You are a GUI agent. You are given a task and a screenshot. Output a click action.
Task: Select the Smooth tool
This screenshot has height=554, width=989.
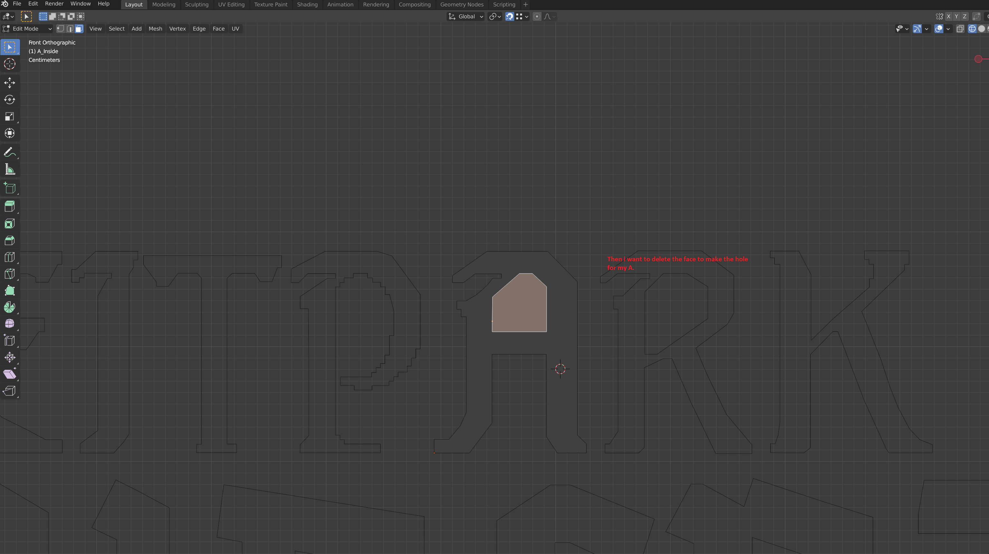tap(10, 324)
